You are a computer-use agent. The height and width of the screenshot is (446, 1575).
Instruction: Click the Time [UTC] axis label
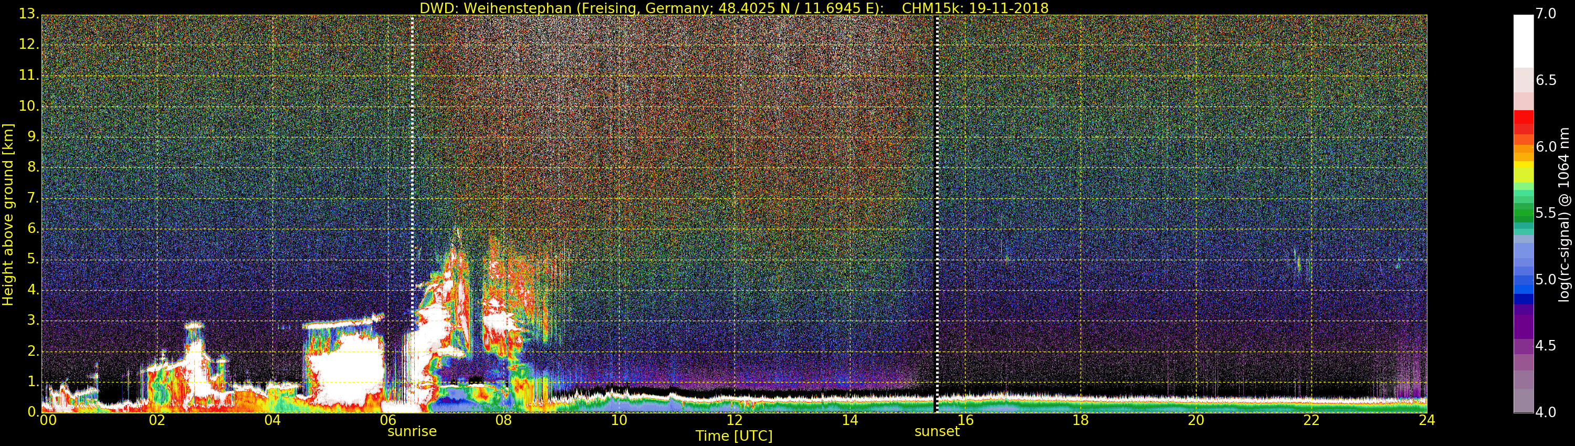pyautogui.click(x=734, y=436)
